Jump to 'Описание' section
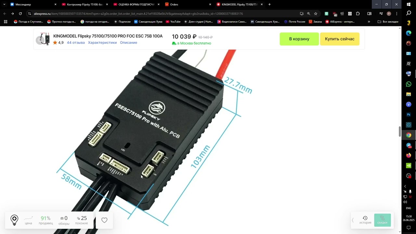This screenshot has height=234, width=416. click(128, 43)
